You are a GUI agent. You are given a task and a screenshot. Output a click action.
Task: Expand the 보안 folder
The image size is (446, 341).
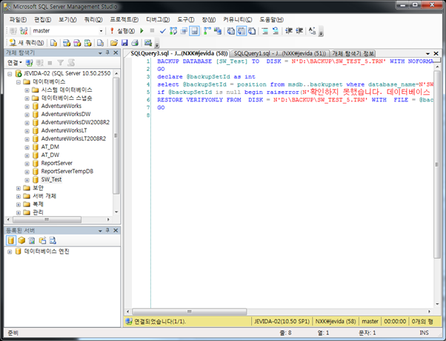tap(19, 188)
